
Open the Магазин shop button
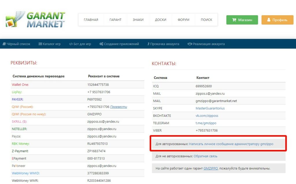(242, 20)
